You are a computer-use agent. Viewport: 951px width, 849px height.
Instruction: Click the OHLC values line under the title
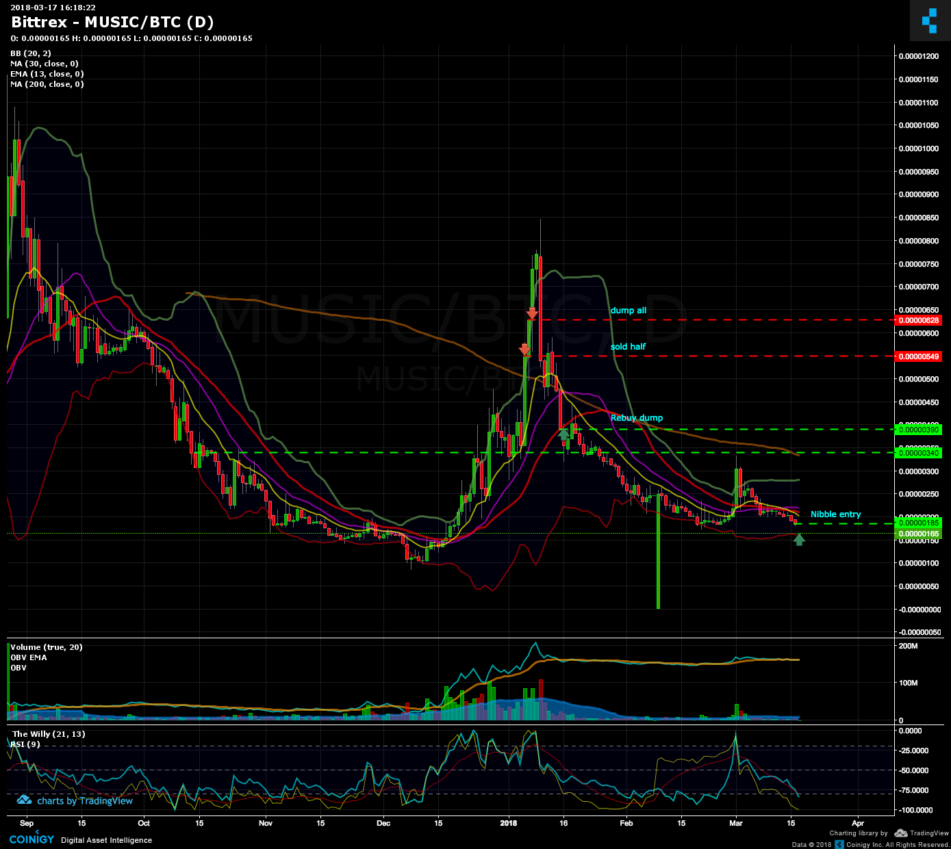[x=131, y=38]
